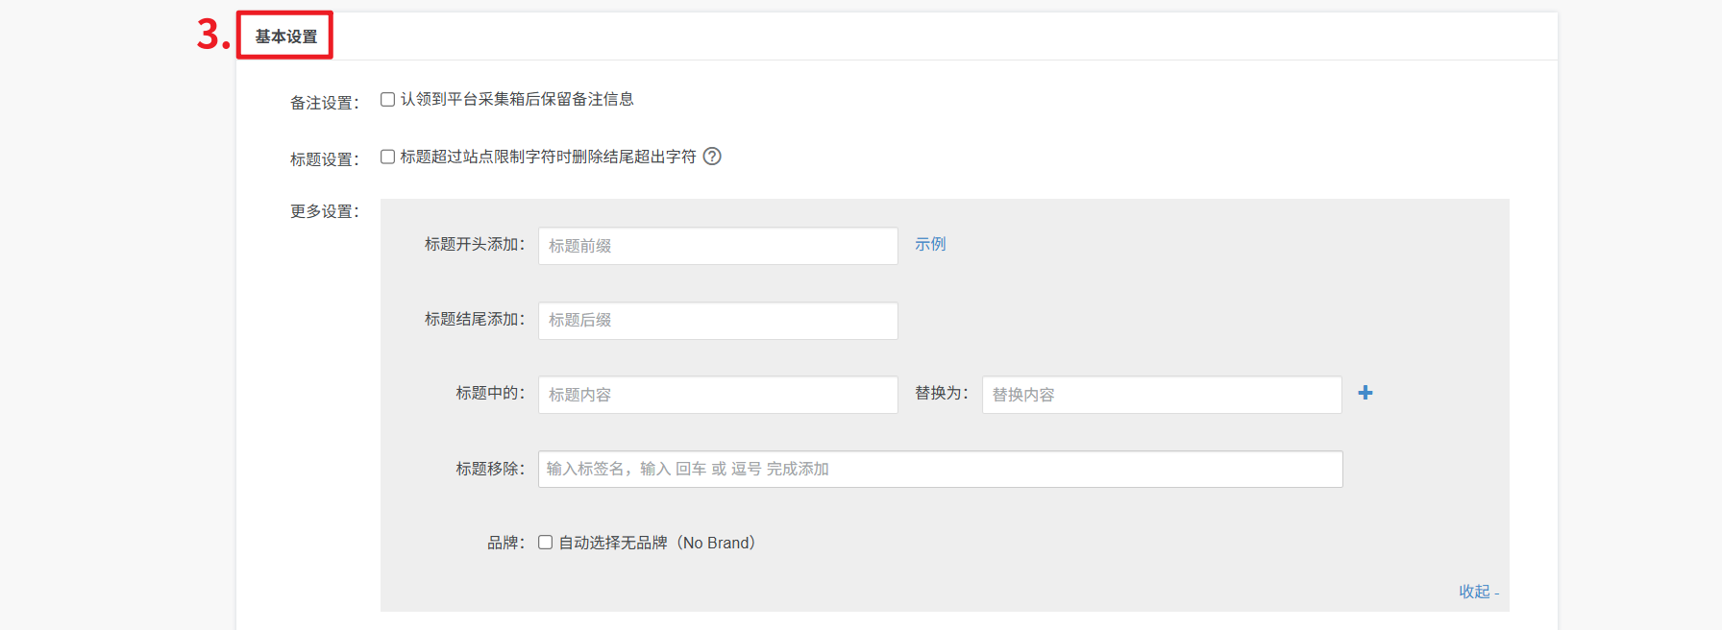Open the 示例 example link
Screen dimensions: 1722x630
(x=929, y=245)
